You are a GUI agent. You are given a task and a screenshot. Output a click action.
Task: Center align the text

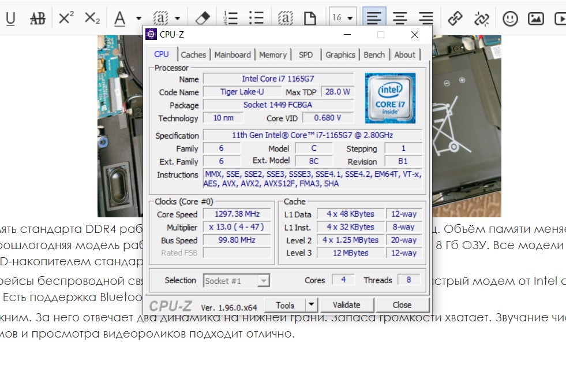pos(400,18)
